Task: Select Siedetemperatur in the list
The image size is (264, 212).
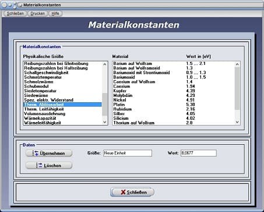Action: point(62,91)
